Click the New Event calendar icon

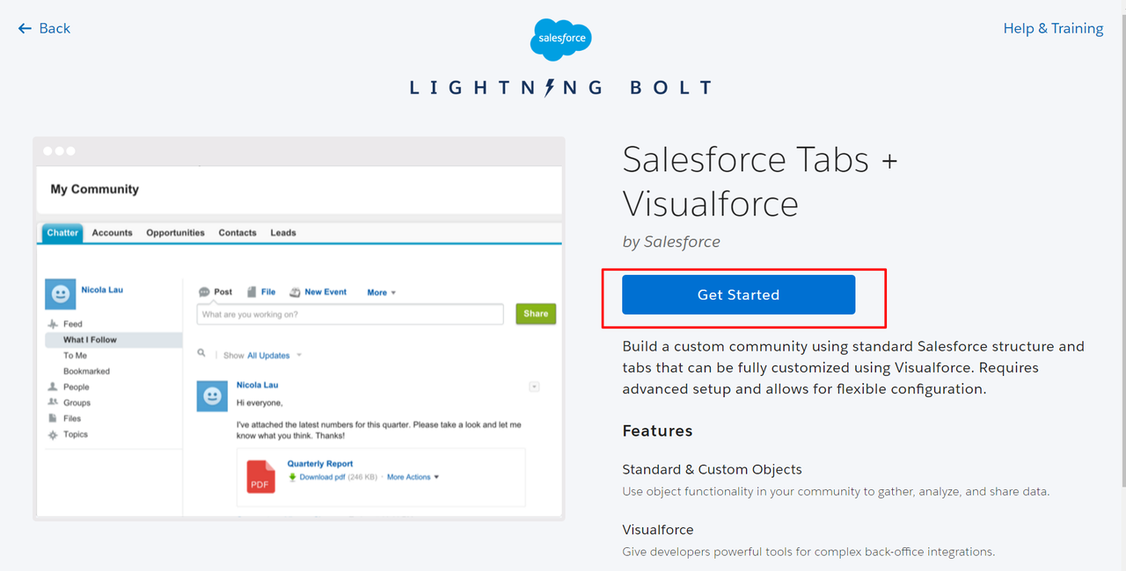295,292
